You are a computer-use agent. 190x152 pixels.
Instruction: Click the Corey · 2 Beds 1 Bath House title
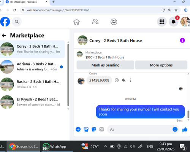point(116,41)
